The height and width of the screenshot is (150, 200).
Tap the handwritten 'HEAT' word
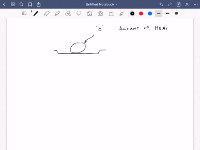tap(161, 28)
